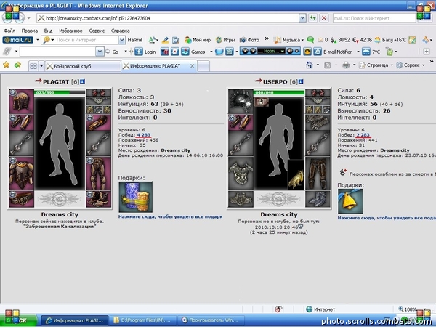Click USERPO's boots equipment slot
This screenshot has height=329, width=436.
(x=318, y=199)
